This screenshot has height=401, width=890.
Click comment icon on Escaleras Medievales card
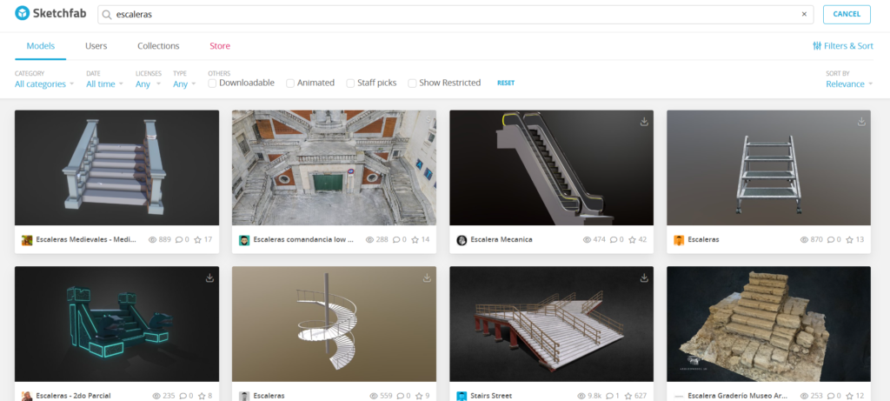coord(179,240)
